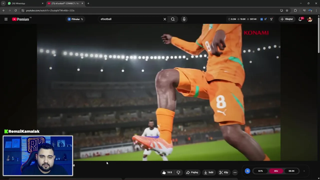
Task: Click the 8.1% stat pill
Action: click(260, 171)
